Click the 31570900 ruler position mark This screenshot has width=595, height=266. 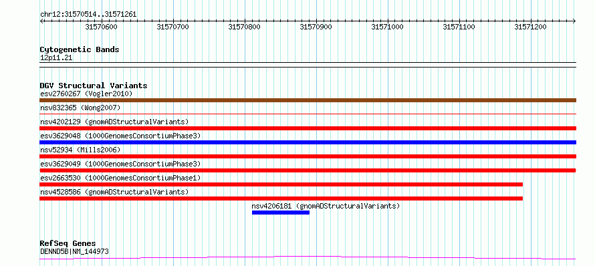tap(316, 27)
